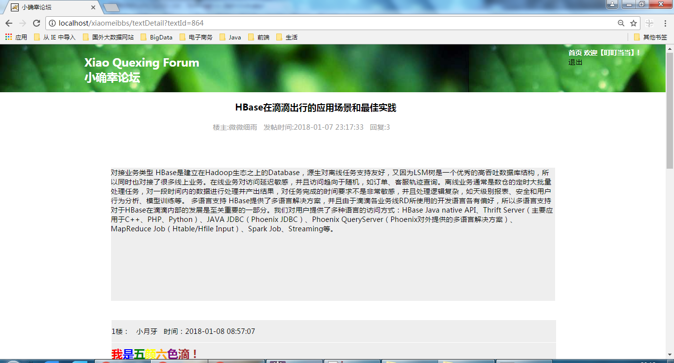Click the vertical scrollbar thumb

[x=670, y=110]
